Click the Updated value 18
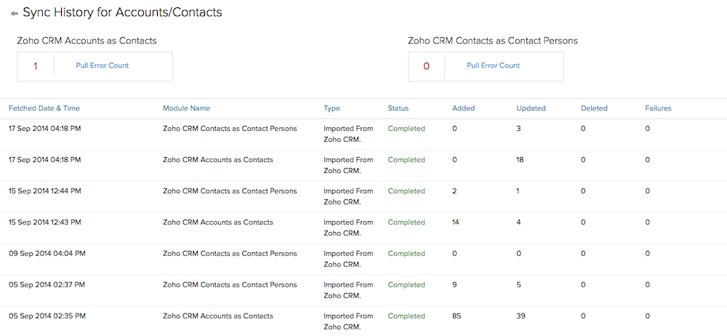This screenshot has height=336, width=727. (521, 160)
